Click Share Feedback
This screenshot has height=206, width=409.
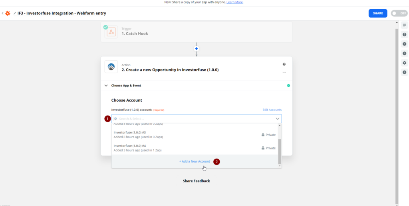[197, 181]
